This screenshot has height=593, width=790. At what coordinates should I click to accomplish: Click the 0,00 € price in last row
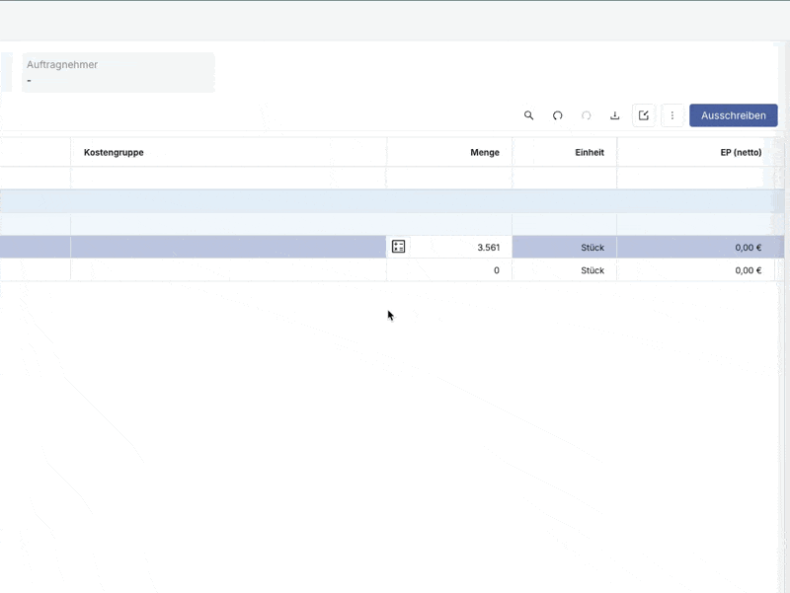(748, 270)
